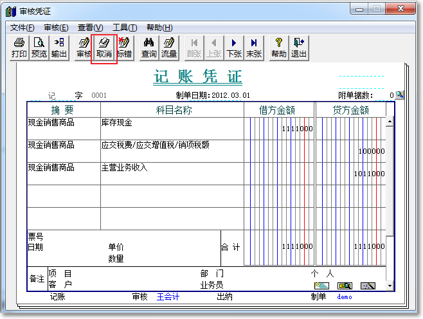Close the 审核凭证 window
This screenshot has height=319, width=423.
point(401,8)
